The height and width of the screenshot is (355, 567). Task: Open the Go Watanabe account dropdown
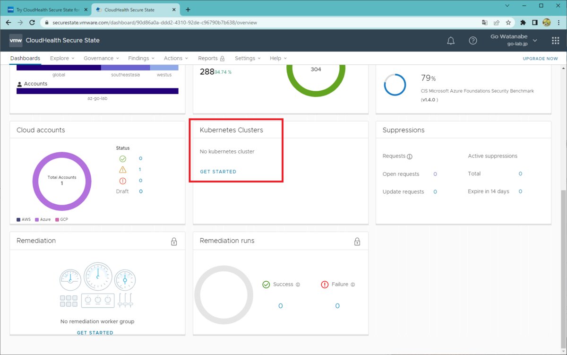pos(514,40)
